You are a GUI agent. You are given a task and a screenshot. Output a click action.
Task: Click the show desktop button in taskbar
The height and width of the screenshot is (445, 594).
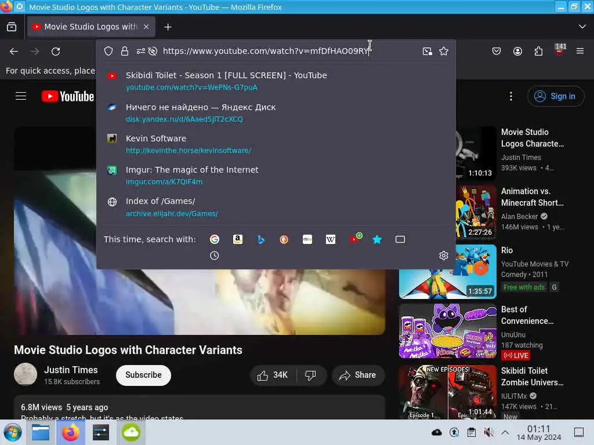point(579,432)
